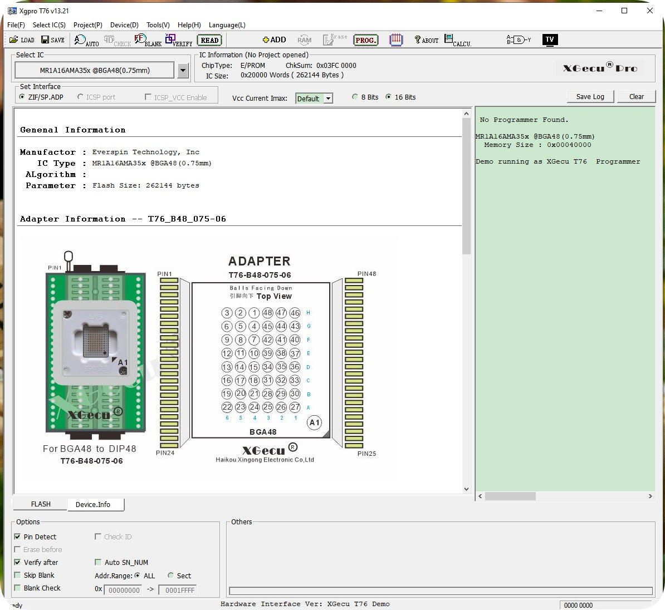Image resolution: width=665 pixels, height=610 pixels.
Task: Click the ADD toolbar icon
Action: [274, 40]
